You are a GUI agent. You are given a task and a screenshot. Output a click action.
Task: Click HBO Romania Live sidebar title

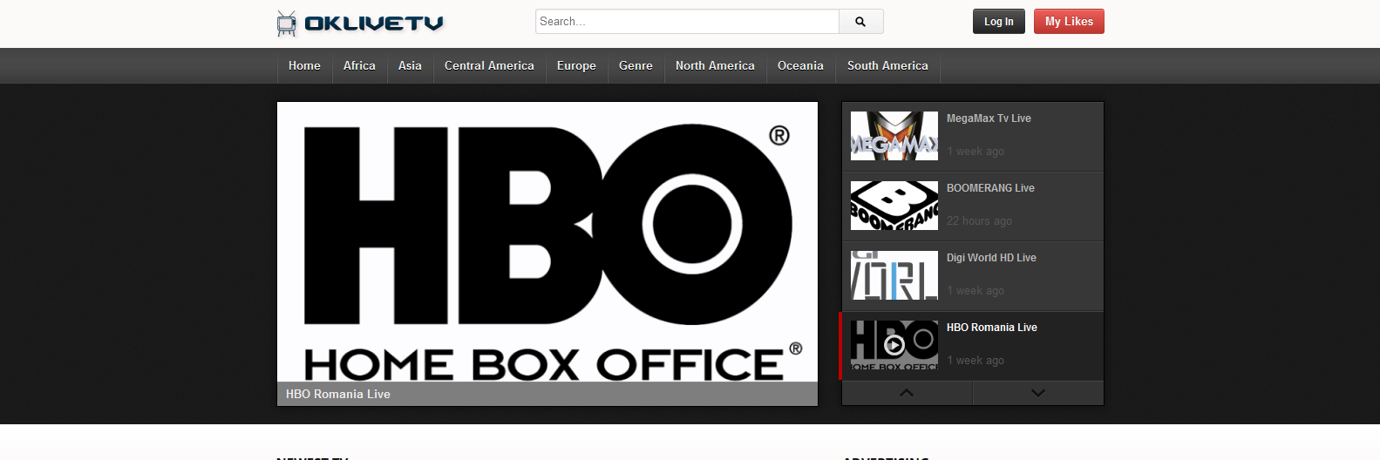tap(992, 328)
